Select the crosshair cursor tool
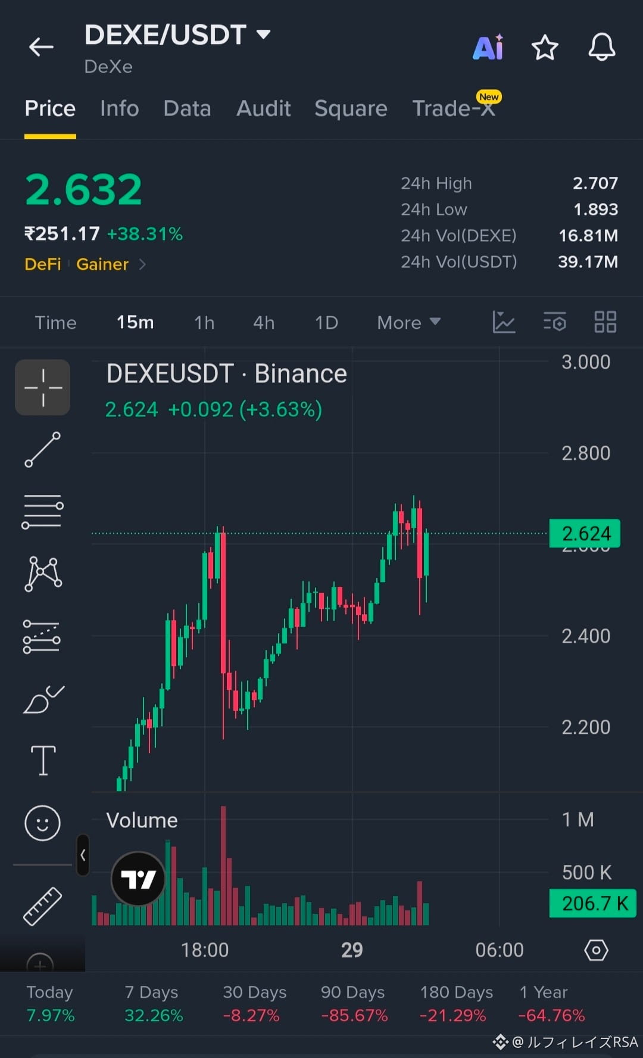The height and width of the screenshot is (1058, 643). coord(43,387)
